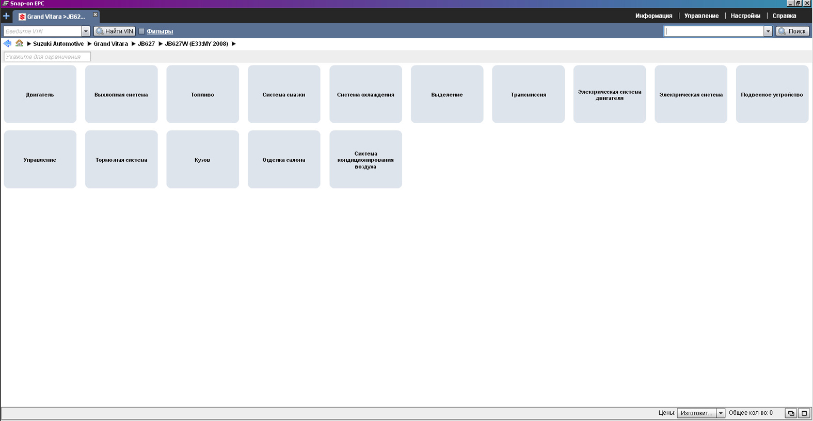Open the VIN input dropdown arrow
Viewport: 813px width, 421px height.
[86, 31]
